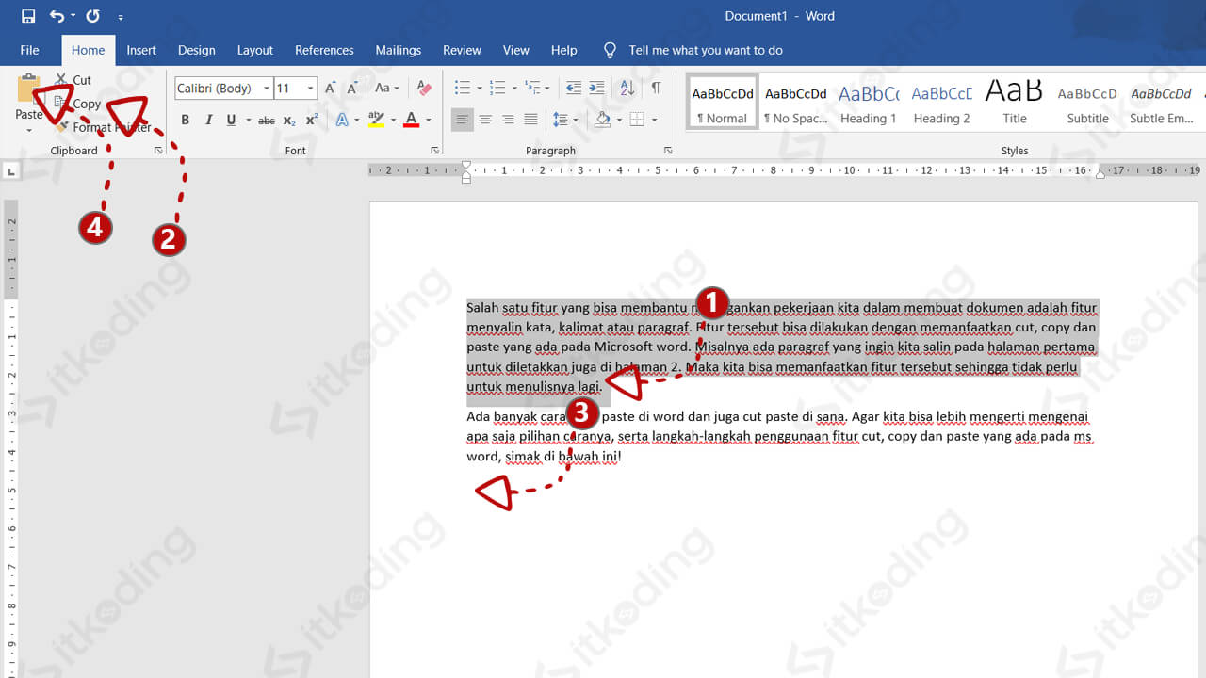Open the Review ribbon tab
The width and height of the screenshot is (1206, 678).
click(x=462, y=50)
